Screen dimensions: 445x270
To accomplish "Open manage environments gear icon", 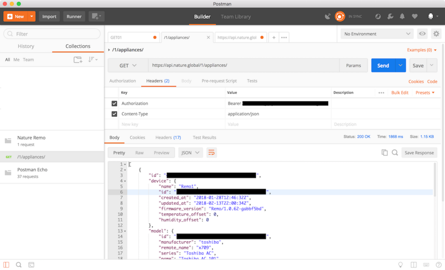I will (436, 34).
